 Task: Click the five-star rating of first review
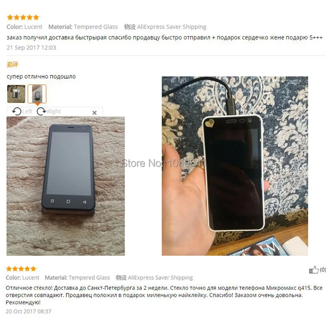(x=23, y=17)
